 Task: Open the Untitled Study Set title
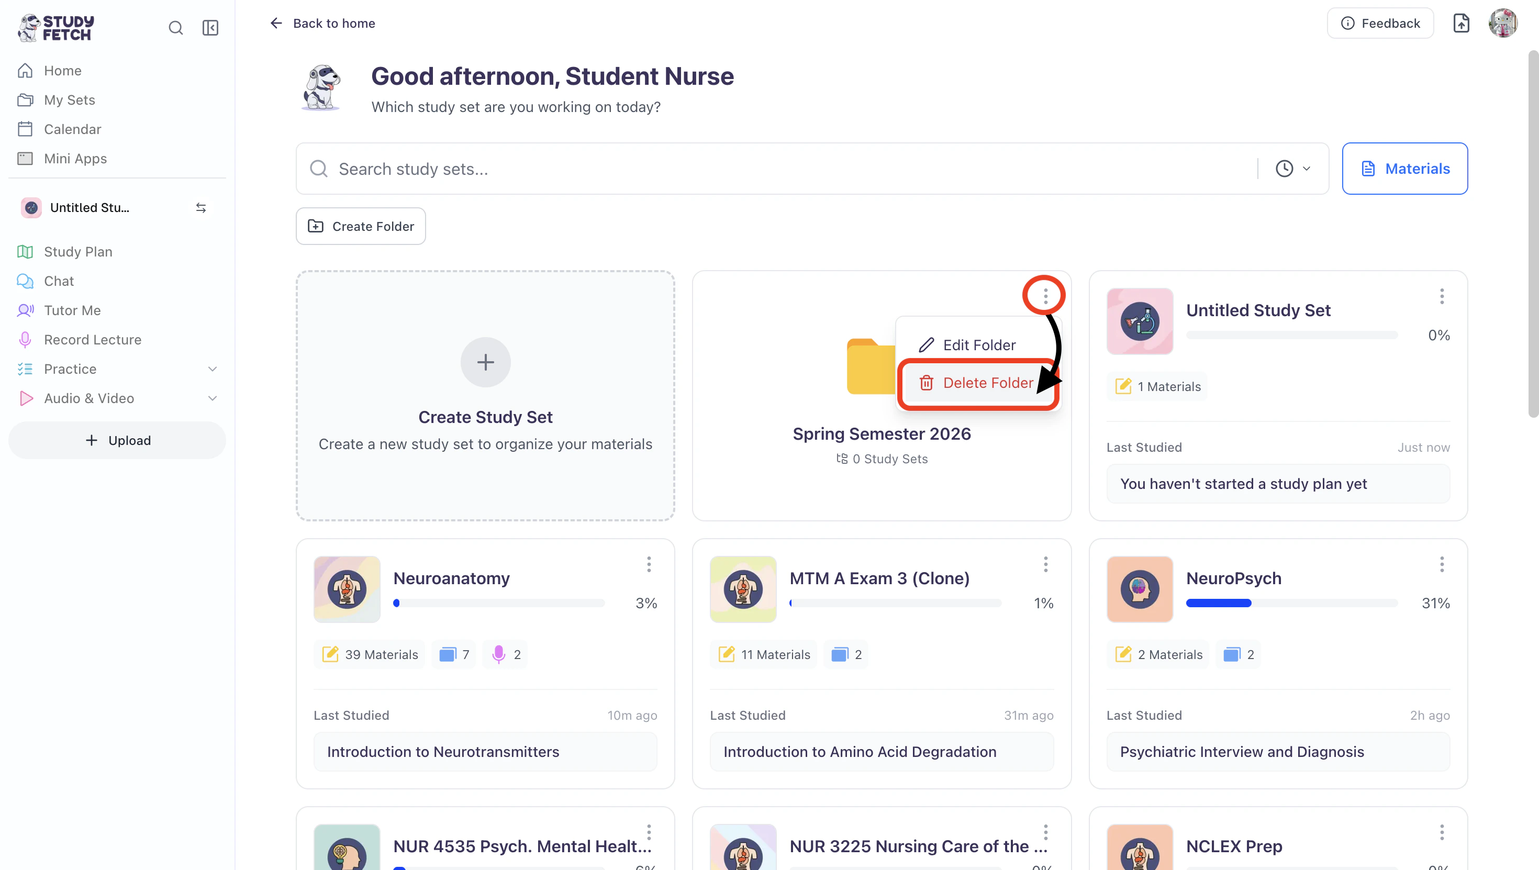coord(1258,311)
